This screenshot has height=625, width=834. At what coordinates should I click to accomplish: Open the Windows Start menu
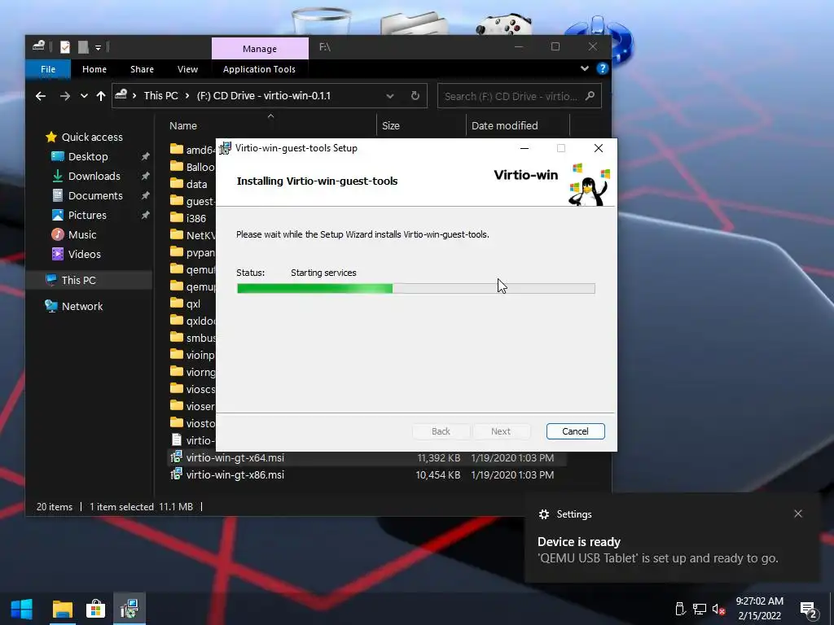(22, 609)
